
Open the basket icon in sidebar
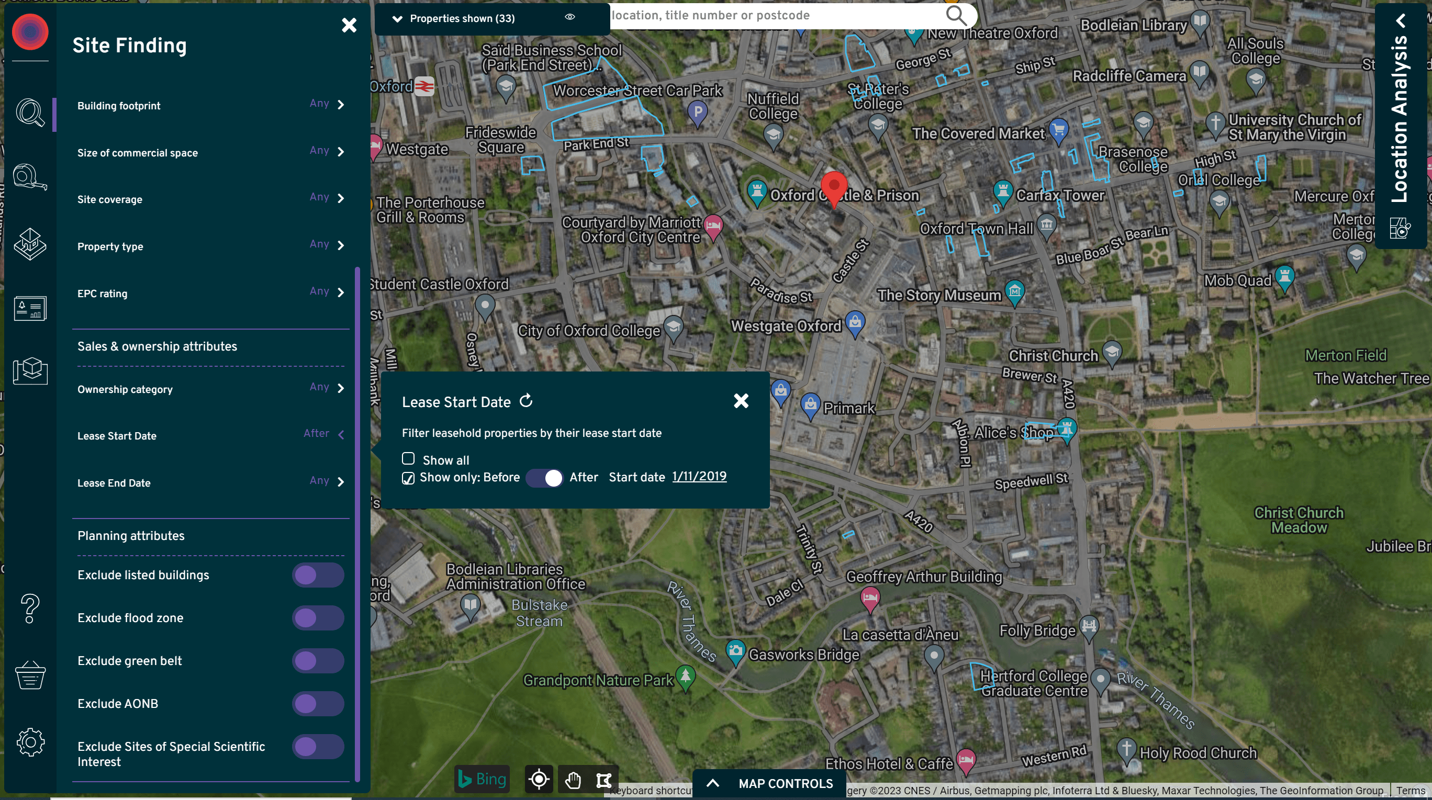[x=29, y=675]
